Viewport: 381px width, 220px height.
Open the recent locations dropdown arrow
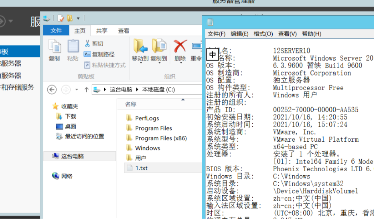pos(77,90)
